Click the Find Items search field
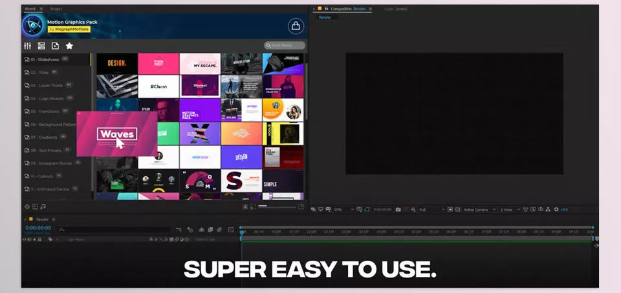This screenshot has width=621, height=293. coord(285,45)
